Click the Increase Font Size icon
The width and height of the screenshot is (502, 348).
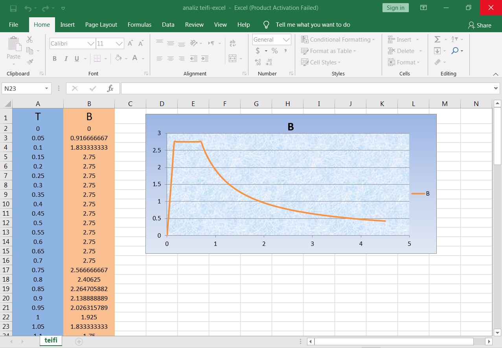(131, 43)
